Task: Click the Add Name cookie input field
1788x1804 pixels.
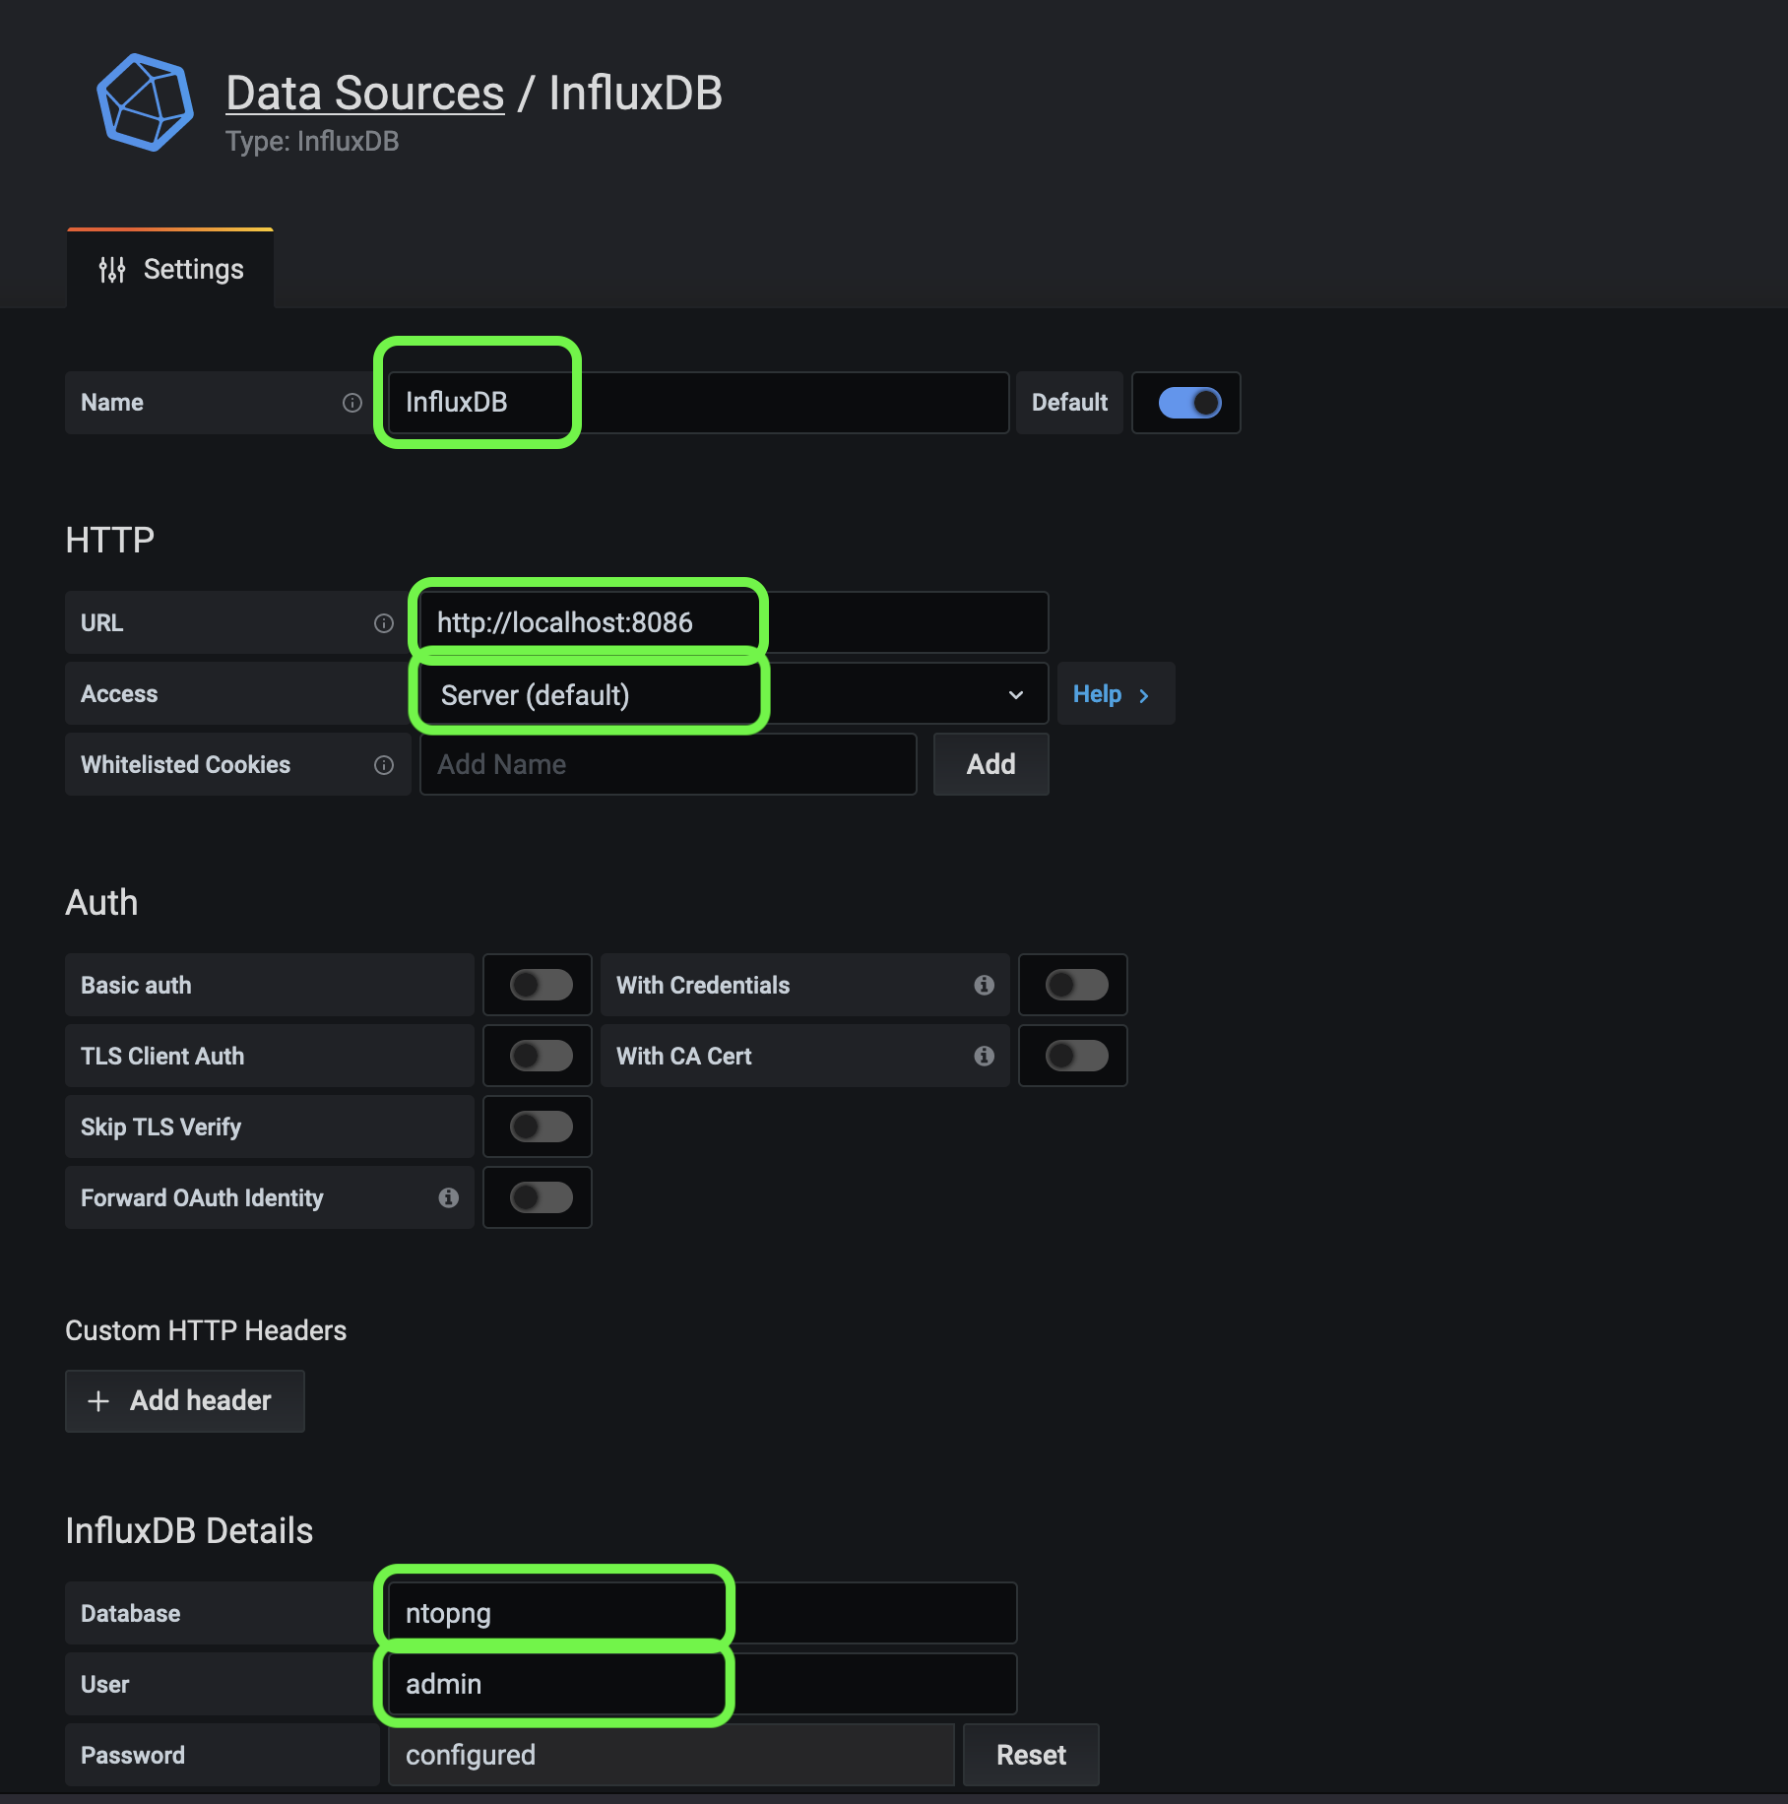Action: tap(668, 764)
